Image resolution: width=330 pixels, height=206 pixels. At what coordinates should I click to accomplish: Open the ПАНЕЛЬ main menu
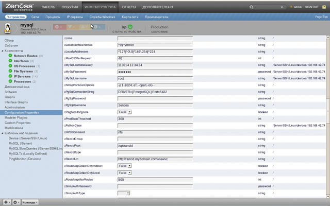[48, 7]
